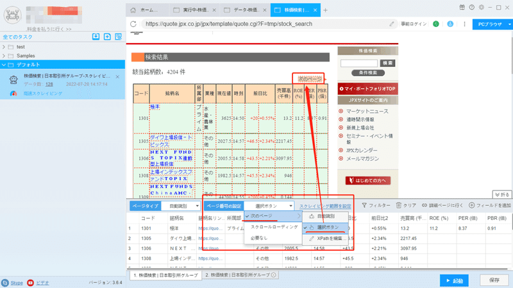Choose 自動識別 in the submenu

325,216
